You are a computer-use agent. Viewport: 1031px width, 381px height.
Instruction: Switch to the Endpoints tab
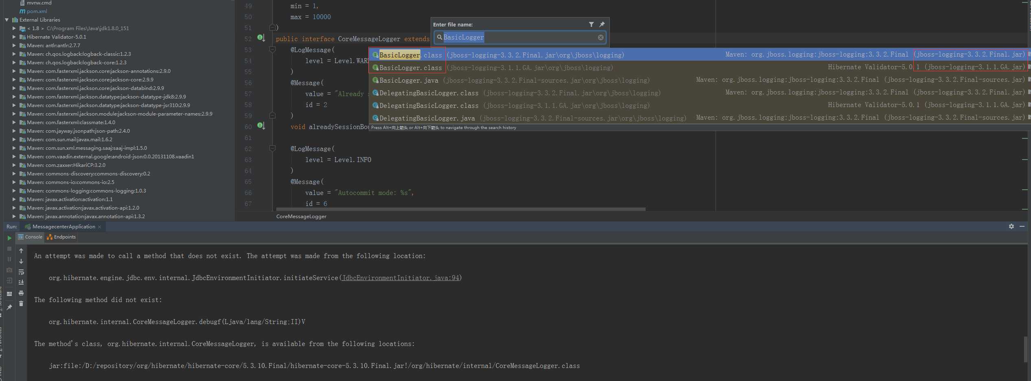[61, 237]
